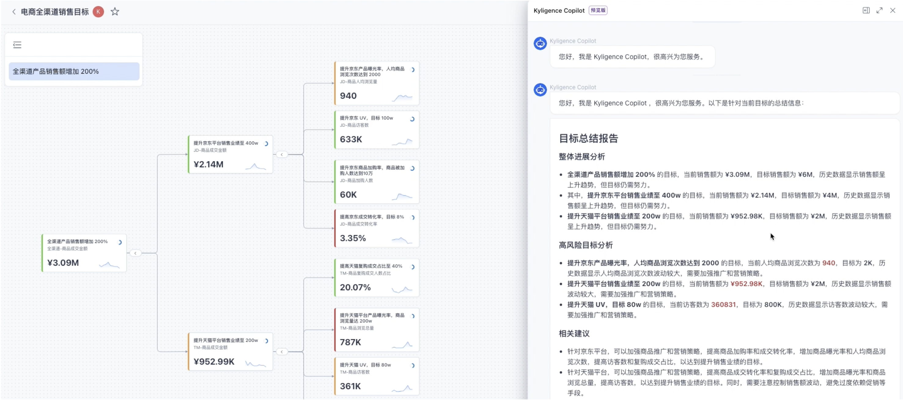Click the 预览版 badge
903x400 pixels.
click(x=598, y=10)
